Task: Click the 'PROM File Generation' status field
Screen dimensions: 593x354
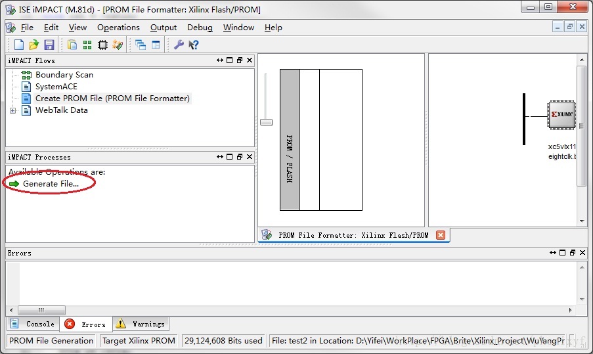Action: coord(51,341)
